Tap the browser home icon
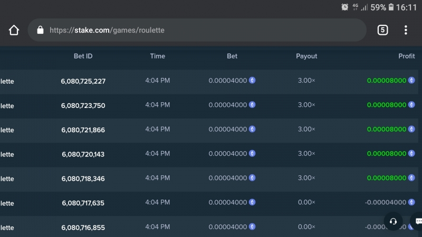The width and height of the screenshot is (422, 237). point(14,30)
